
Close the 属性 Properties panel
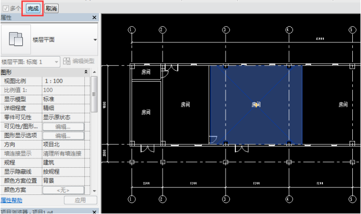94,17
